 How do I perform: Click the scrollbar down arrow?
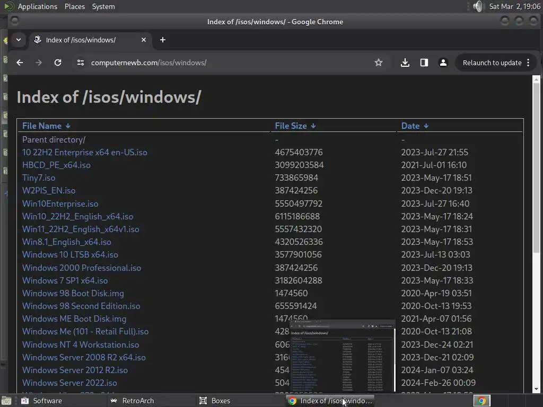click(x=537, y=390)
